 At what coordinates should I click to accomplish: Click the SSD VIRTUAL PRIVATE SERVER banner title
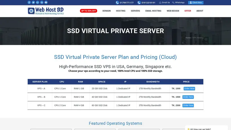pyautogui.click(x=115, y=31)
